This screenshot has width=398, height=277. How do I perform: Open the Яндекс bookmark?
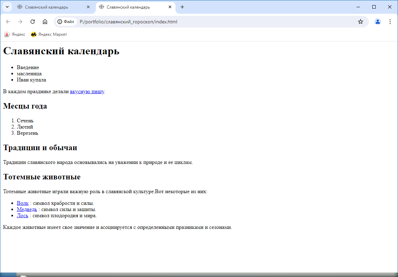pos(15,34)
